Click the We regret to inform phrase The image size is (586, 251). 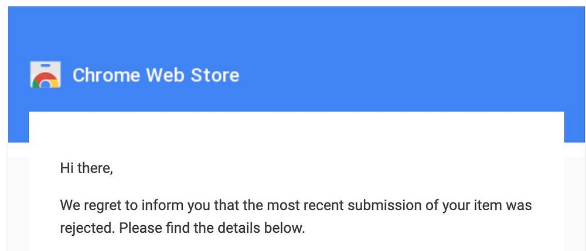tap(122, 205)
